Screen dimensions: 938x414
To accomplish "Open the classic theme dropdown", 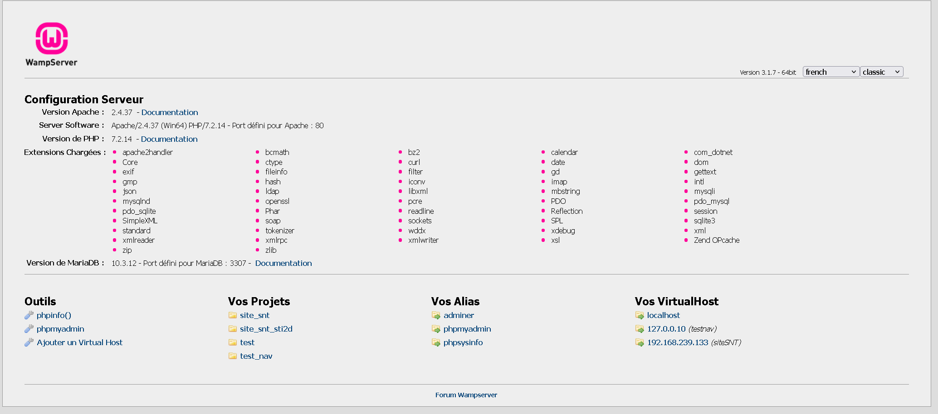I will [x=881, y=72].
